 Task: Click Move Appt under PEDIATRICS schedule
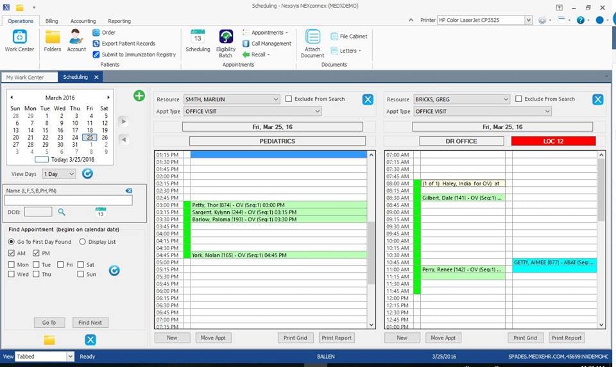[x=213, y=337]
